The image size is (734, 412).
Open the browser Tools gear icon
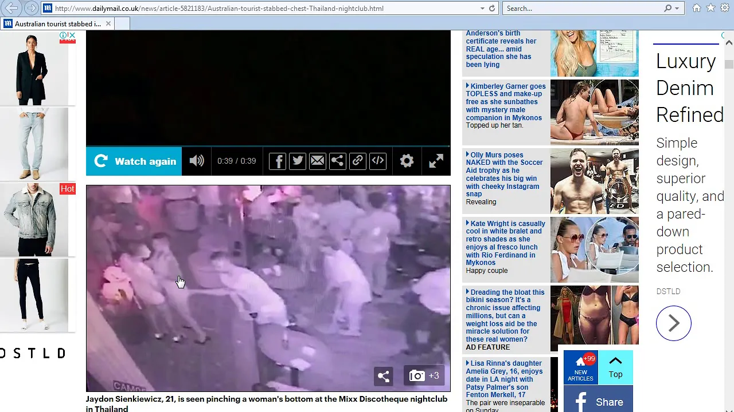725,8
